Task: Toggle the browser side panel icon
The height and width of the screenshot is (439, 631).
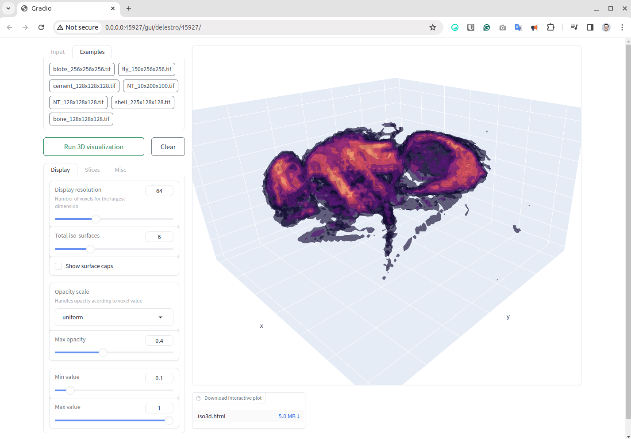Action: coord(590,27)
